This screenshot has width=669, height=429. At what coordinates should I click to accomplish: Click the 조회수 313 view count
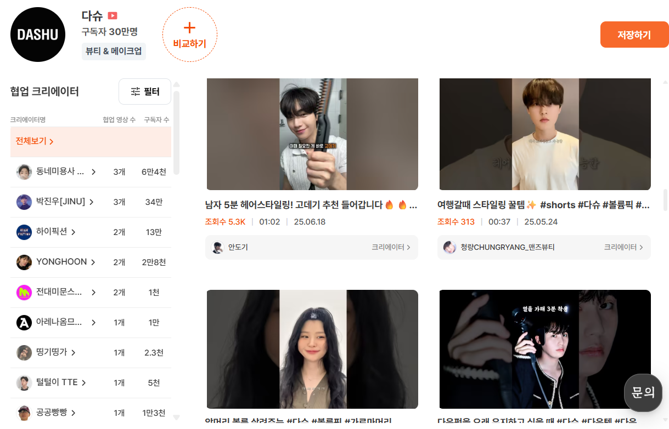(x=456, y=222)
